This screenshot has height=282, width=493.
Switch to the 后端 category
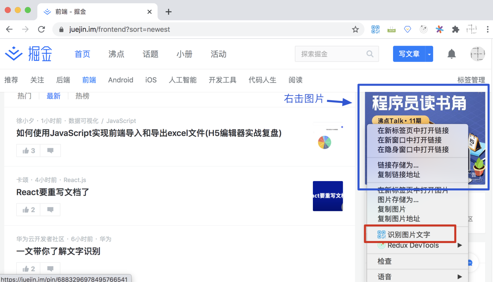pos(63,80)
